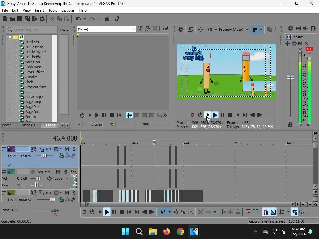The image size is (319, 239).
Task: Open a project via folder icon
Action: tap(12, 19)
